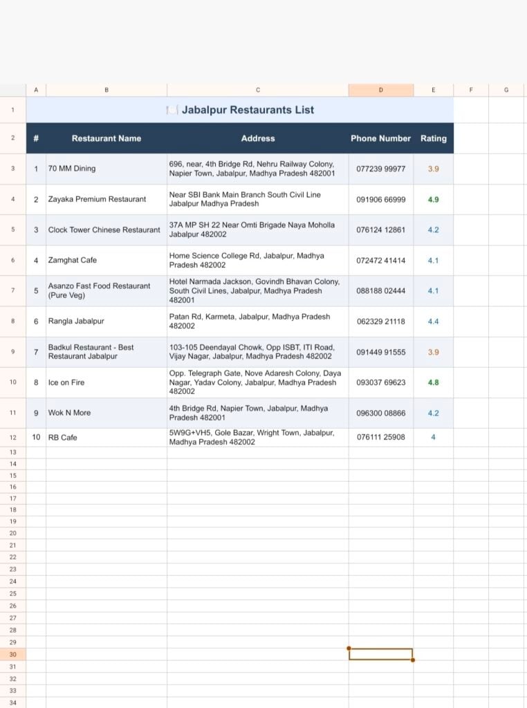Click the Rating header cell
The image size is (527, 708).
[434, 138]
